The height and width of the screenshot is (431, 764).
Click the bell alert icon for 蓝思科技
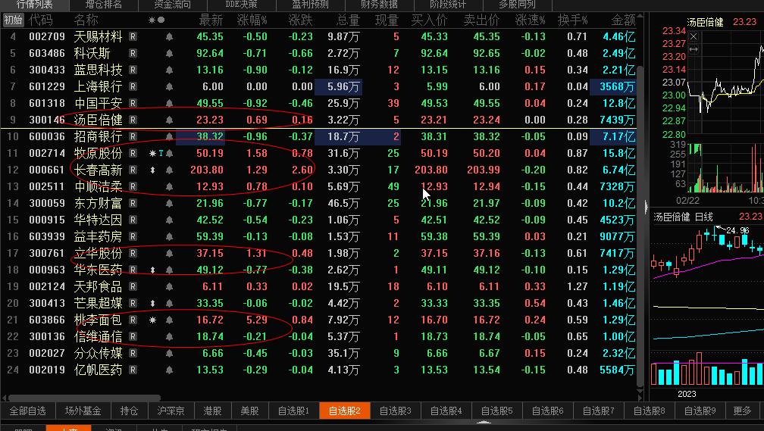[x=169, y=70]
